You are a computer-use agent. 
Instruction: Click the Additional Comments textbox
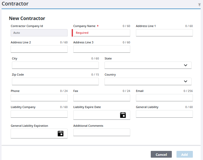pyautogui.click(x=102, y=132)
